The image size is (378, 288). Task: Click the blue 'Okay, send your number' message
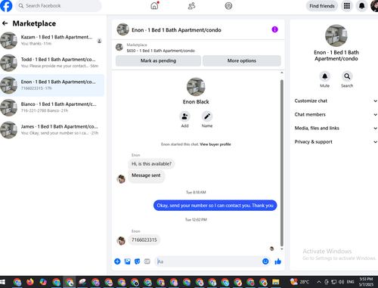tap(215, 206)
